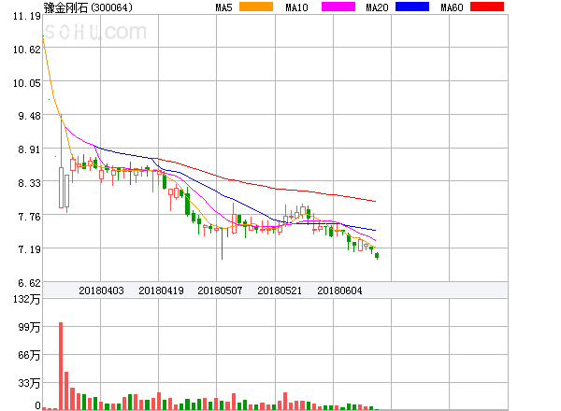Click the 66万 volume axis label
The height and width of the screenshot is (411, 561).
click(x=29, y=355)
